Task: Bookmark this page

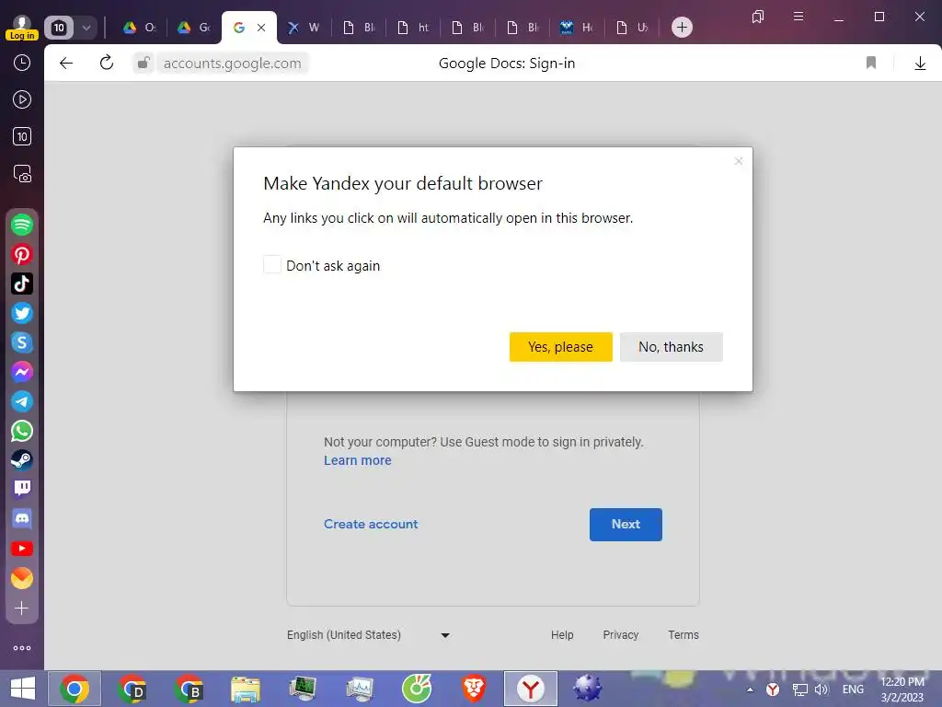Action: coord(871,64)
